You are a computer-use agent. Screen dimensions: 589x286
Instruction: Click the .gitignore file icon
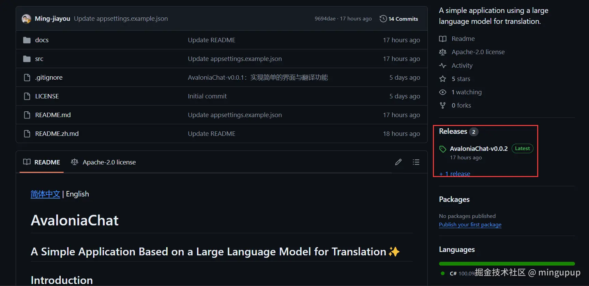(27, 78)
